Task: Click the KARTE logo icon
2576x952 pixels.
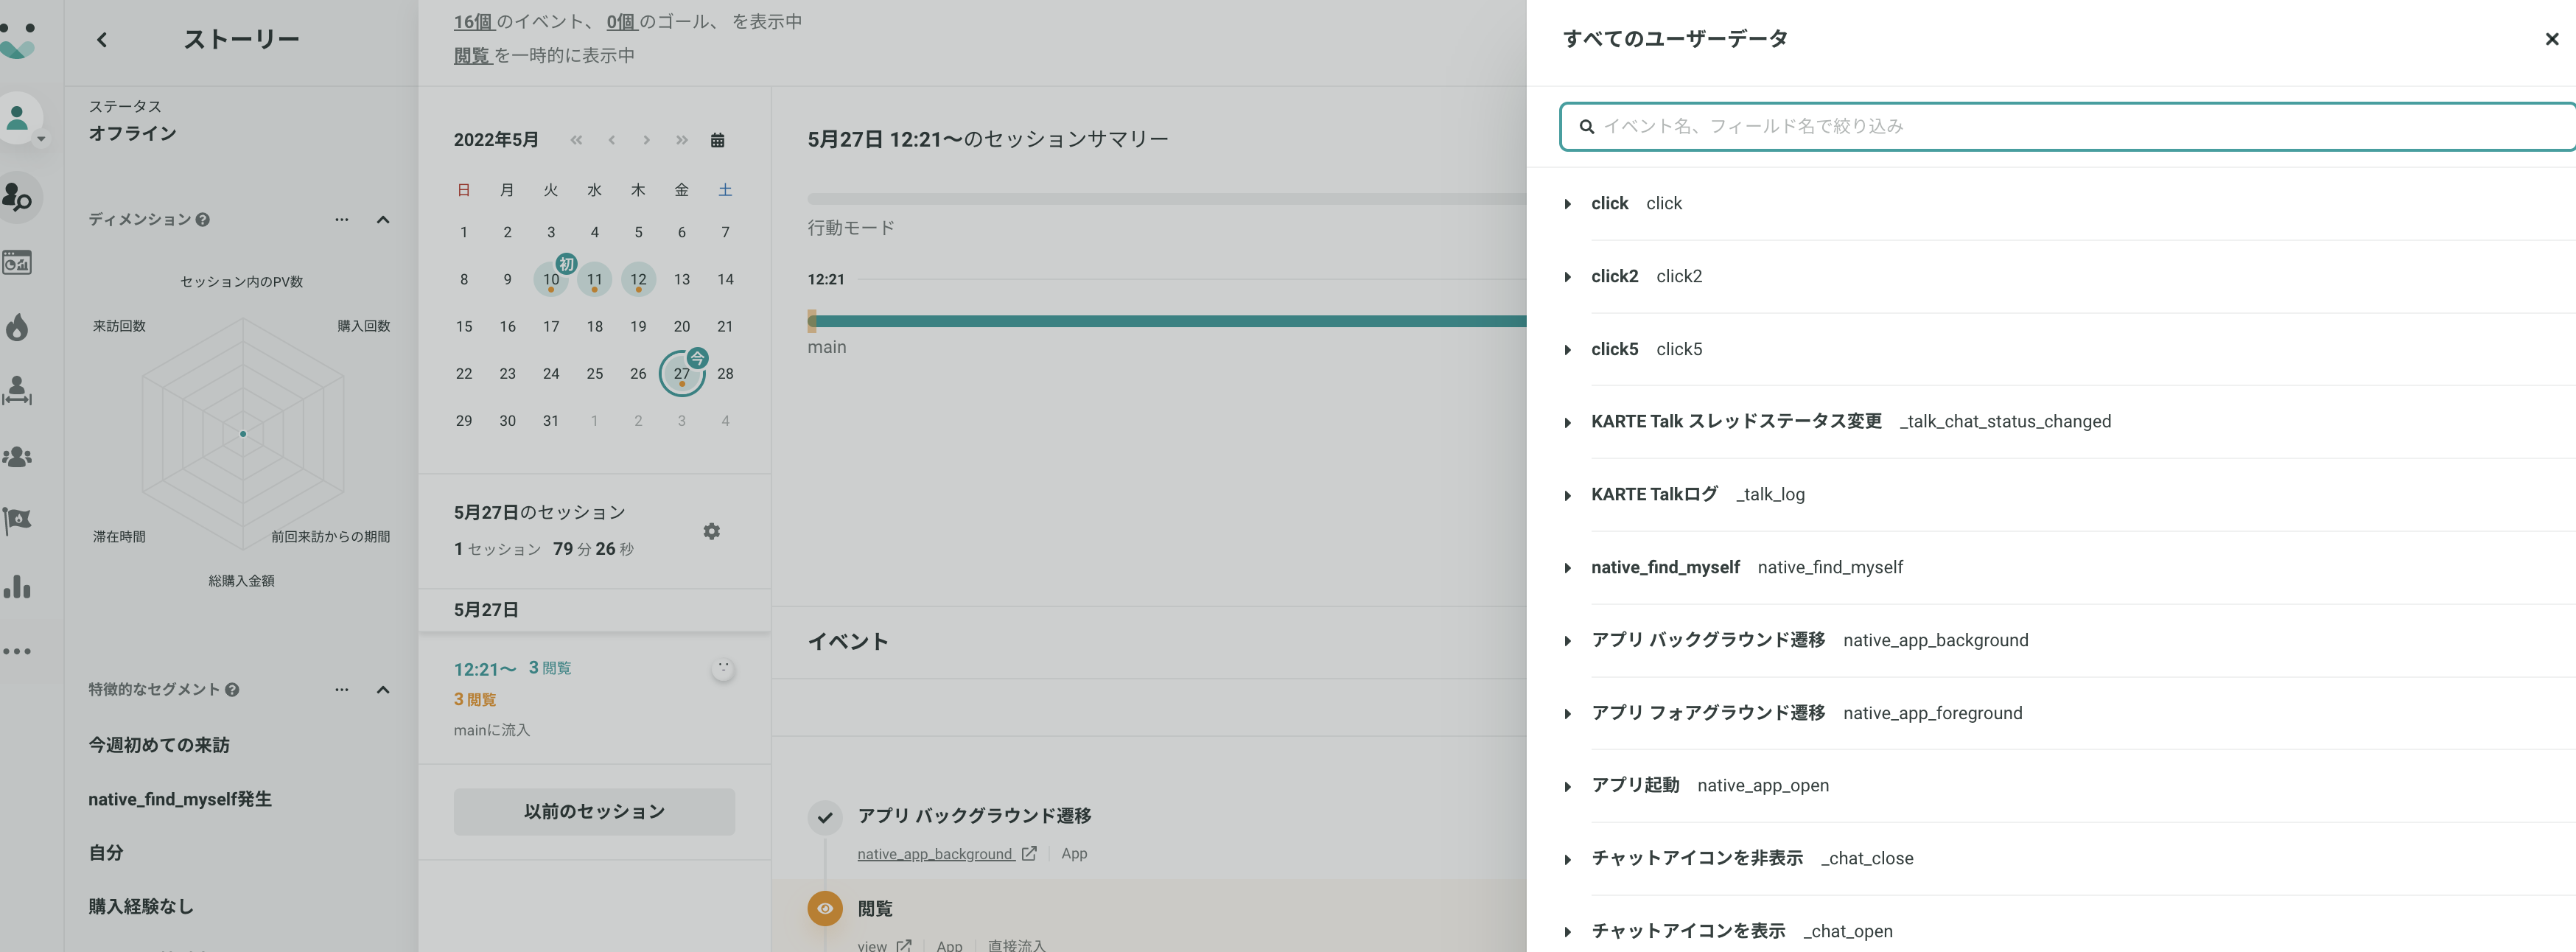Action: (18, 40)
